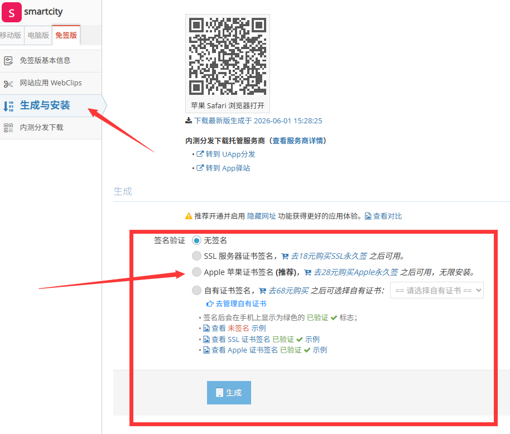Click the smartcity pink S logo
The width and height of the screenshot is (510, 434).
click(x=11, y=12)
